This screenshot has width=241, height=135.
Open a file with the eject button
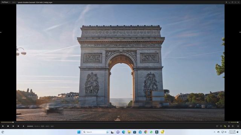click(23, 126)
